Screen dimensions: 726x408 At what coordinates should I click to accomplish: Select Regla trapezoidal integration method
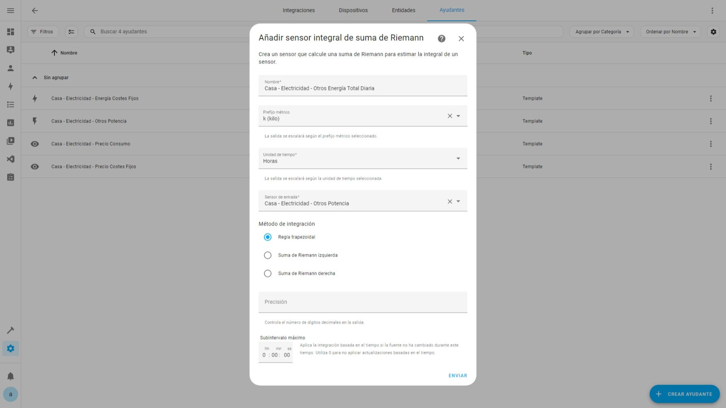pos(268,237)
